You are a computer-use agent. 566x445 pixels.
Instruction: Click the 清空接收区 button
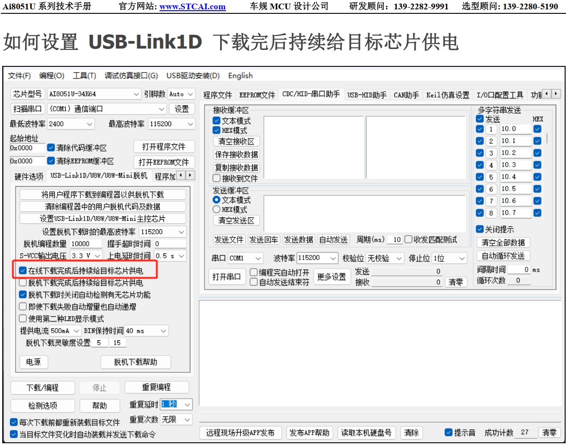(x=236, y=141)
